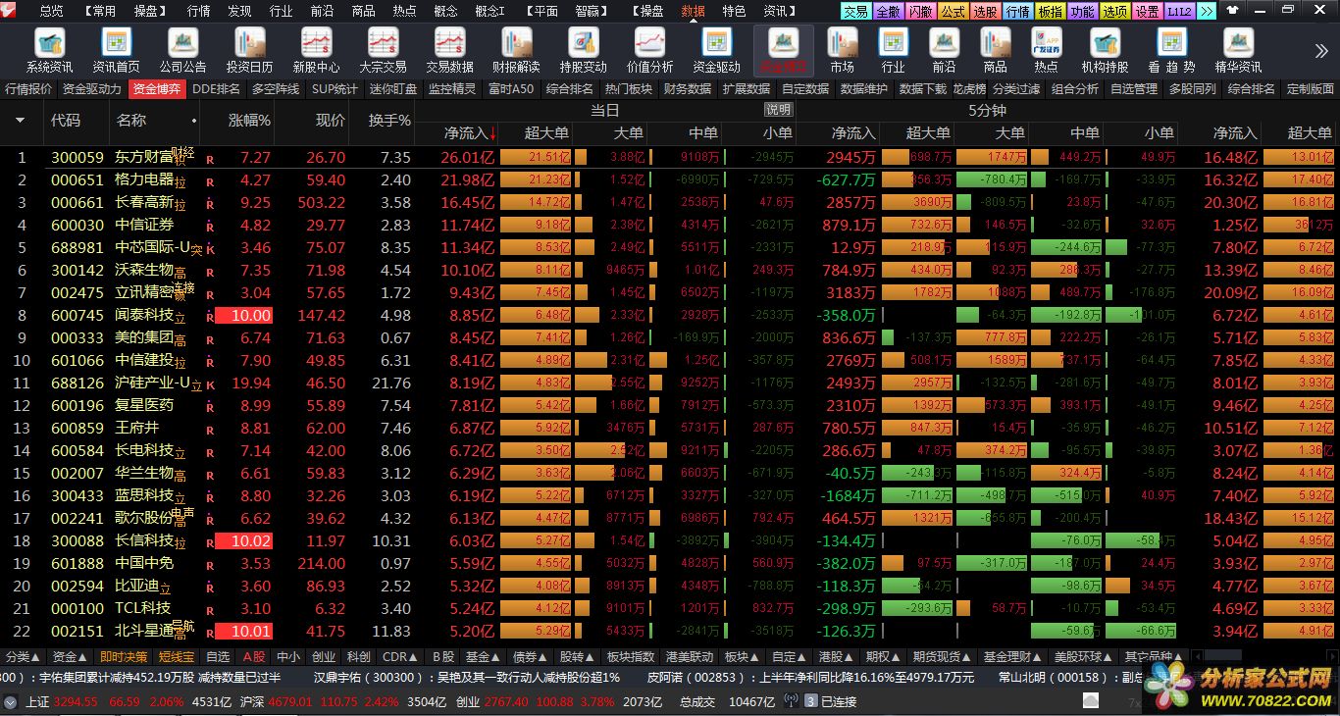The image size is (1340, 716).
Task: Expand the 债券▲ bottom tab menu
Action: pyautogui.click(x=532, y=657)
